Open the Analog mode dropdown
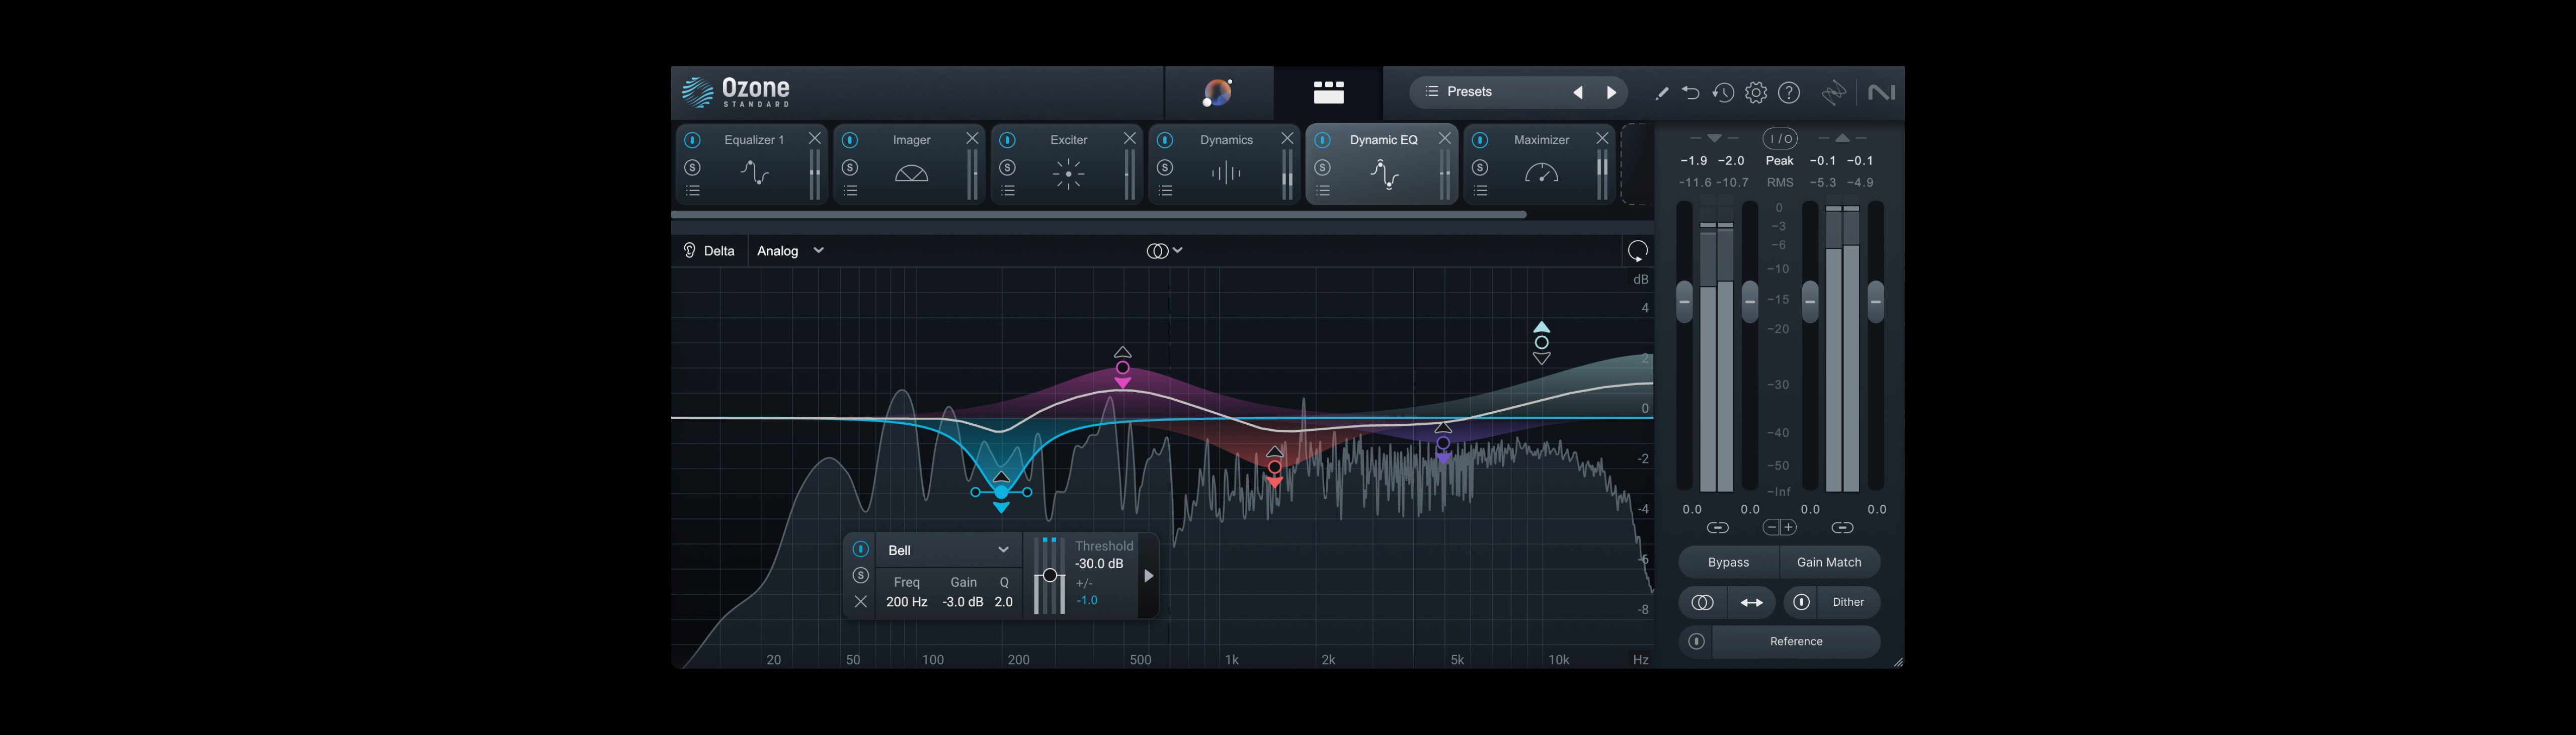Viewport: 2576px width, 735px height. click(790, 251)
